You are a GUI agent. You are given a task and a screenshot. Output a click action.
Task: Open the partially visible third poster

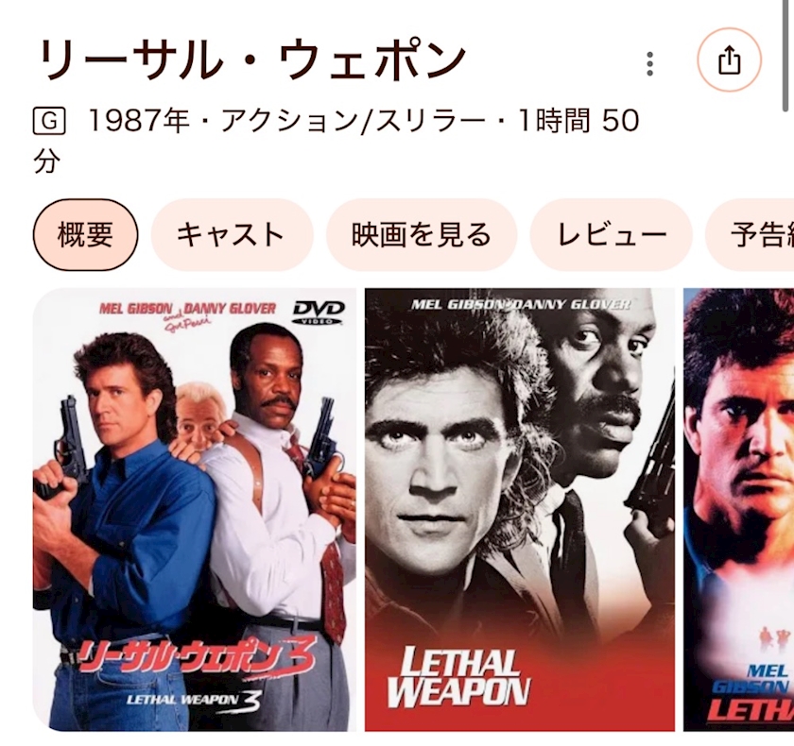(x=739, y=509)
